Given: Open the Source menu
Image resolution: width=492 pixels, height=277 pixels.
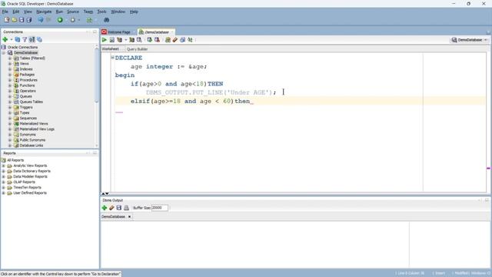Looking at the screenshot, I should [73, 12].
